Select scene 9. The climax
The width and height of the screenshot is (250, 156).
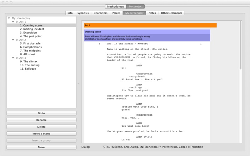(29, 61)
